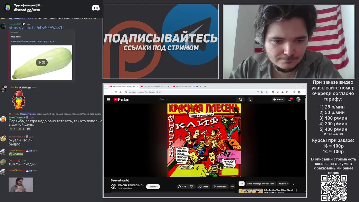Click the red mascot sticker in chat
359x202 pixels.
coord(19,100)
